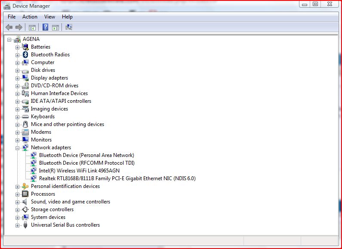Select the Monitors label
342x249 pixels.
41,140
